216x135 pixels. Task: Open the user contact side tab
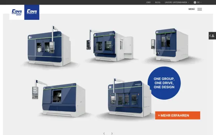pyautogui.click(x=212, y=36)
